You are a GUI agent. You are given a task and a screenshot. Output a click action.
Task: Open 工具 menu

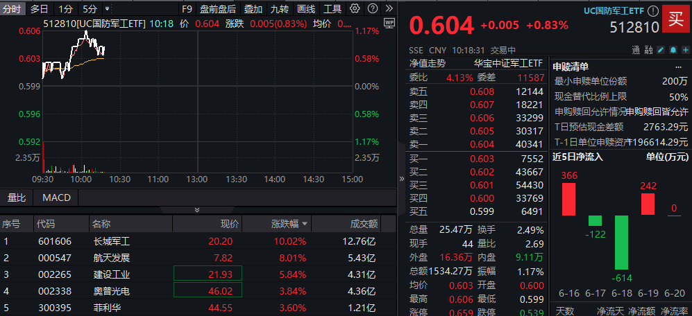[332, 8]
